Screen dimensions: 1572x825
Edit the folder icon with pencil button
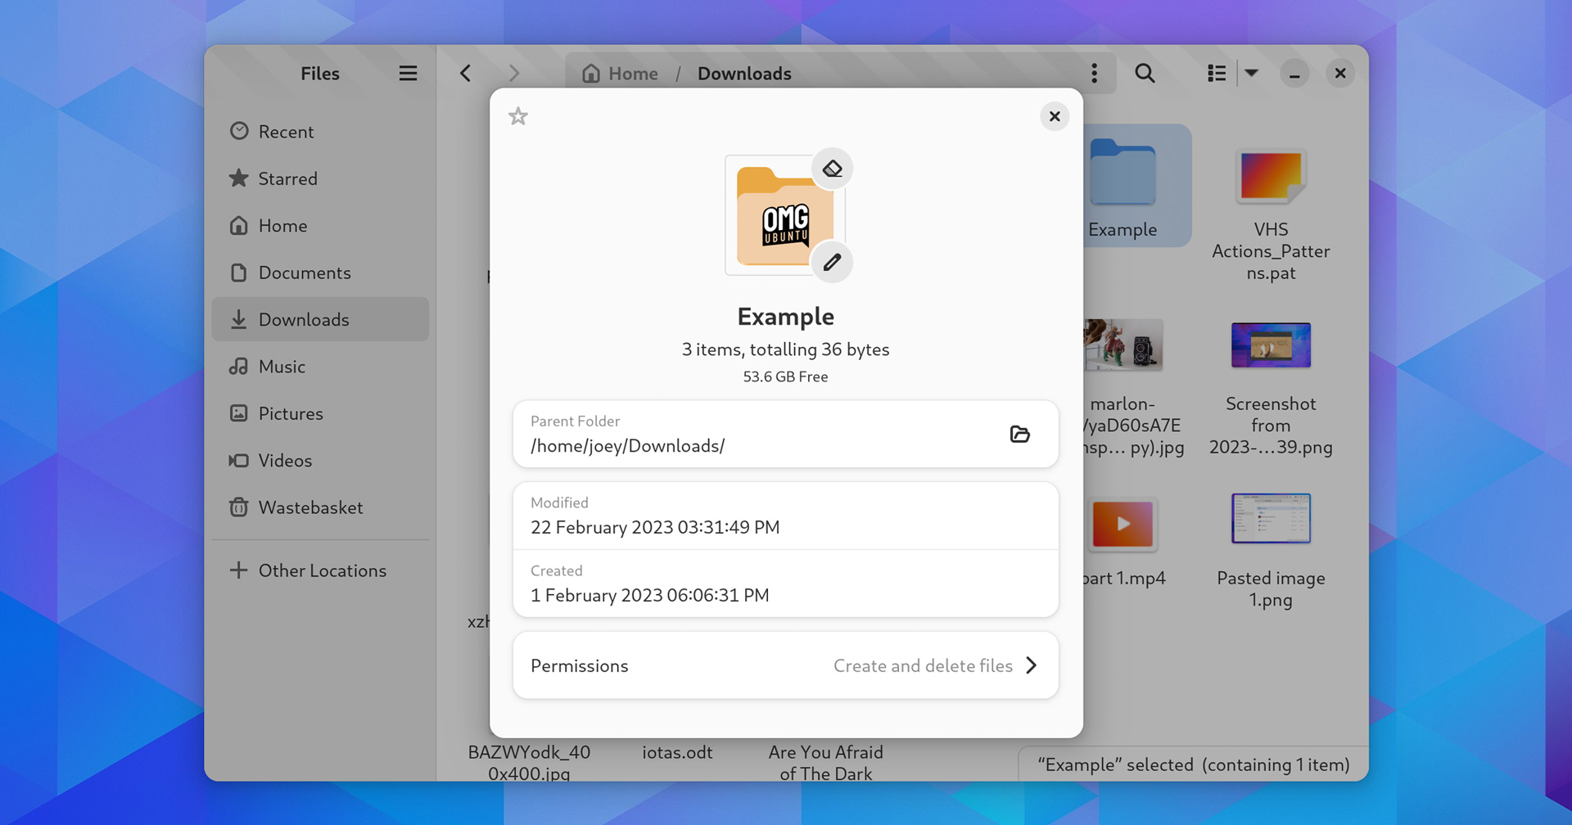click(832, 263)
